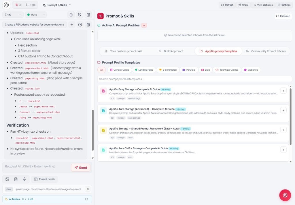
Task: Click the Active AI Prompt Profiles count badge
Action: (x=144, y=25)
